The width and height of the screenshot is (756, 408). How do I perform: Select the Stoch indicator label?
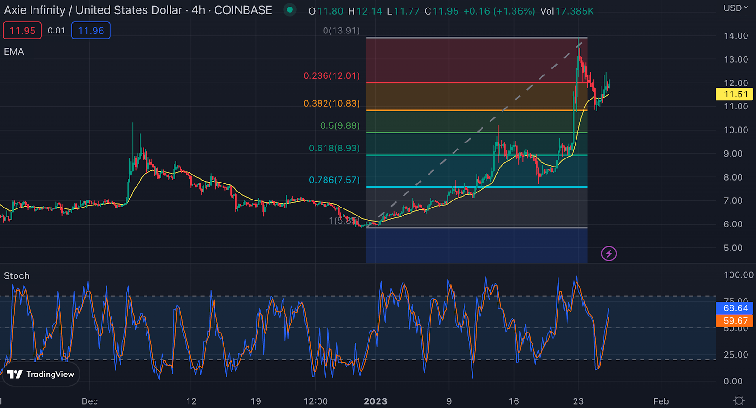[x=17, y=276]
